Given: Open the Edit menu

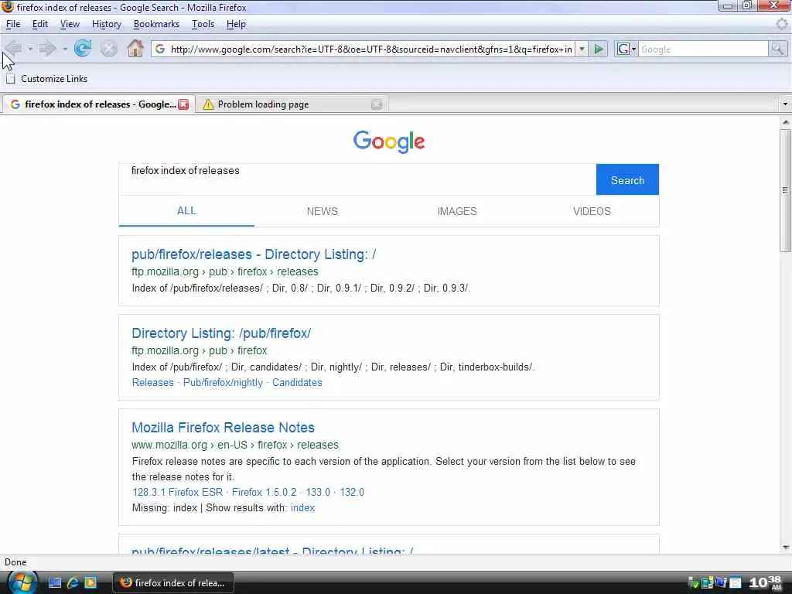Looking at the screenshot, I should (x=40, y=24).
